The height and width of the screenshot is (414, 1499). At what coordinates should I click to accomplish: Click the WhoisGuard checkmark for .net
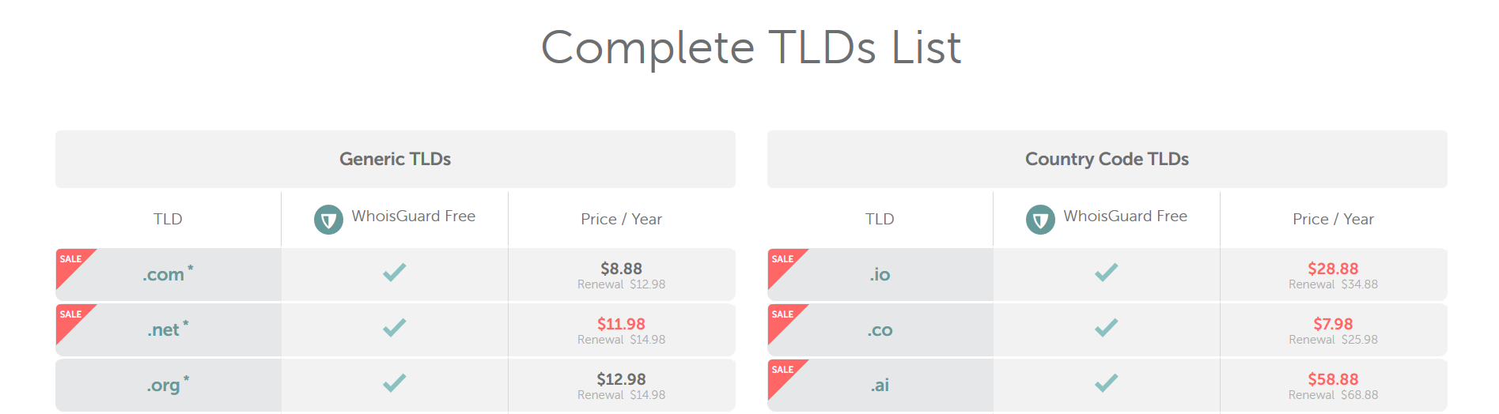tap(394, 328)
